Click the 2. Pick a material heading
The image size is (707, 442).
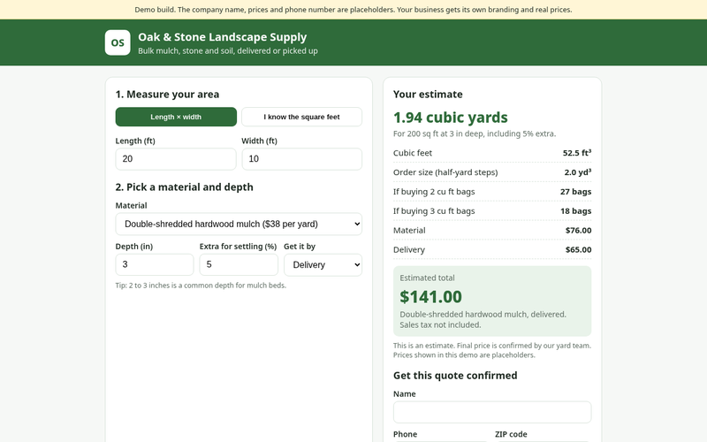click(184, 187)
